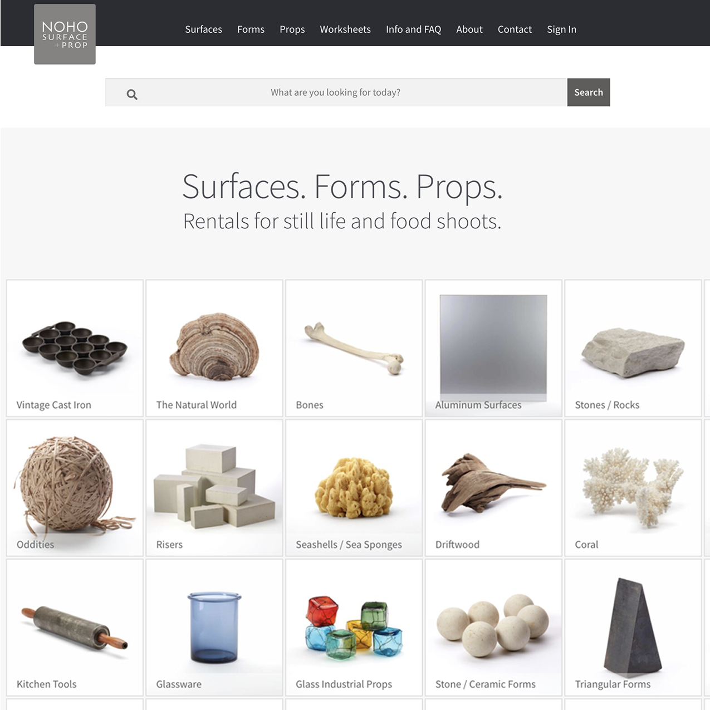Click the Sign In link
Image resolution: width=710 pixels, height=710 pixels.
coord(561,30)
